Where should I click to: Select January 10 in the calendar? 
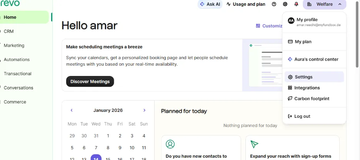[132, 148]
